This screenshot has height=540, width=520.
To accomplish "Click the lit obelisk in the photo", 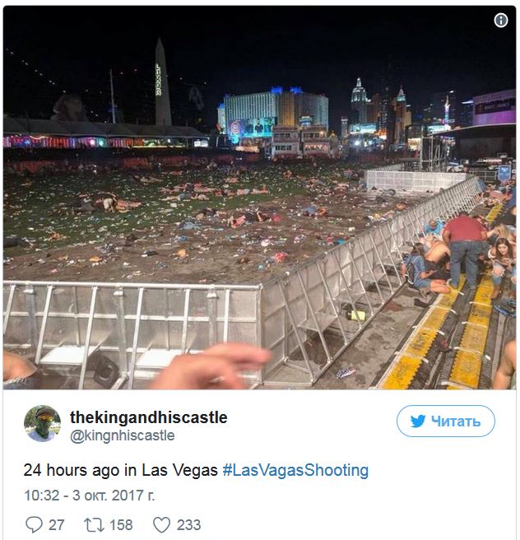I will (x=162, y=82).
